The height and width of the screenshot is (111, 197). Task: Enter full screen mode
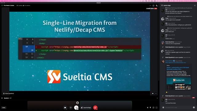pos(157,108)
